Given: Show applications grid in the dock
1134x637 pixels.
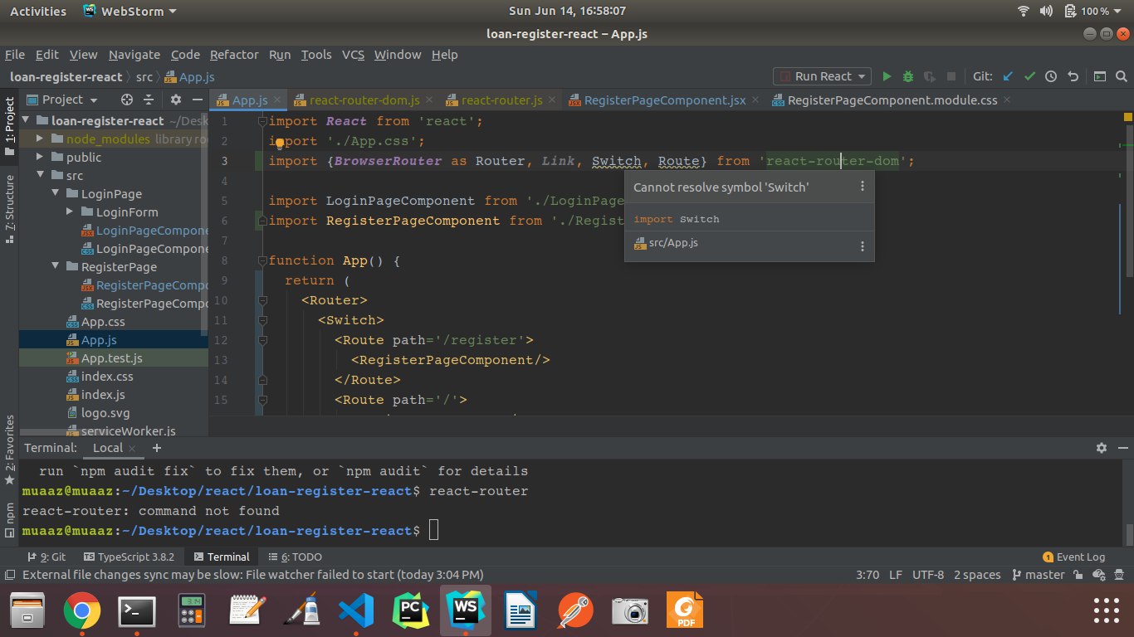Looking at the screenshot, I should [1107, 610].
